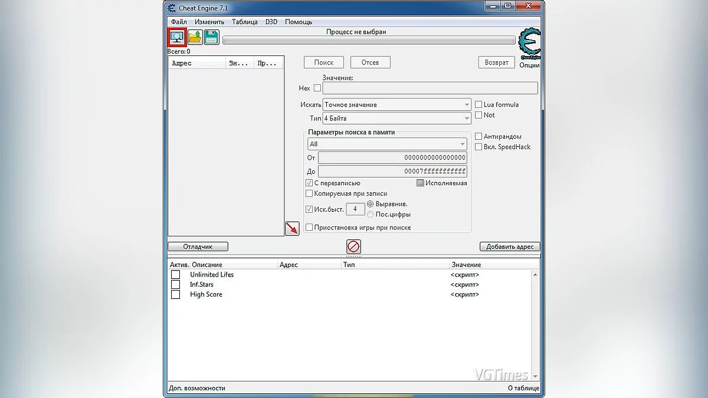Select the Inf.Stars entry text

point(202,285)
